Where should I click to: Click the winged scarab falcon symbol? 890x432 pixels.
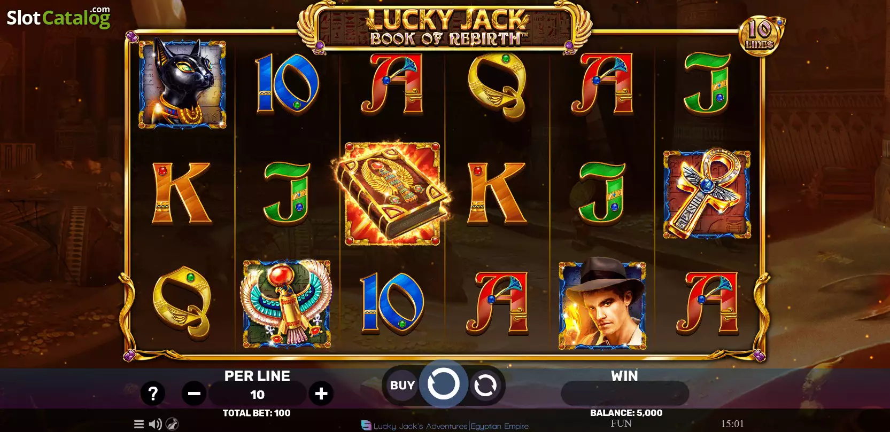287,304
